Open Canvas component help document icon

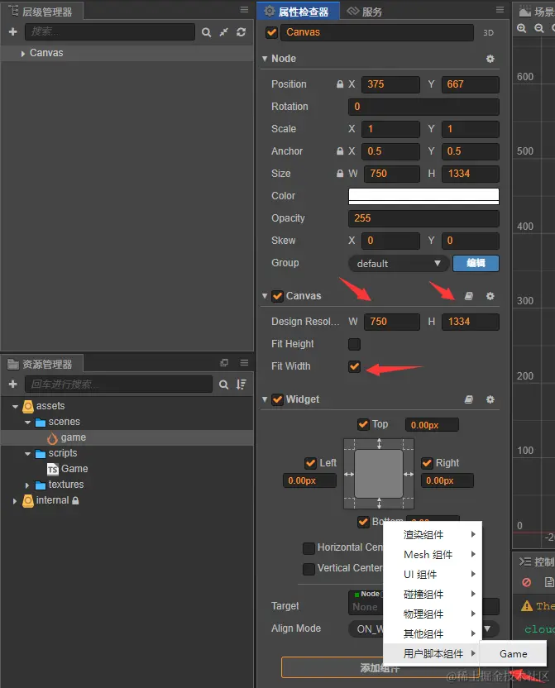coord(469,296)
